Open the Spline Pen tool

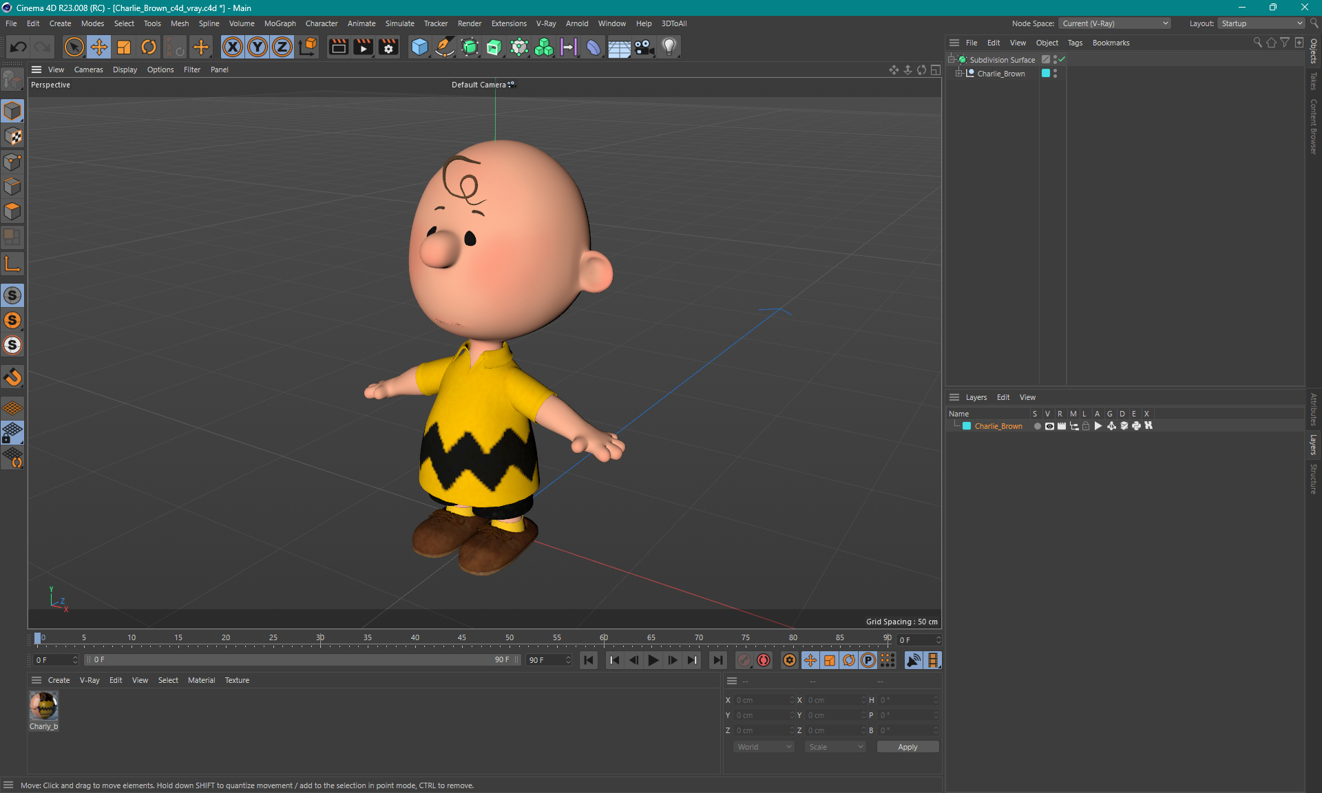click(445, 47)
